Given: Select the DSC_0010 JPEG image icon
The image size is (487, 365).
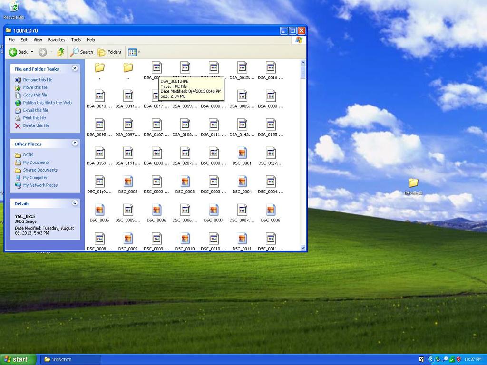Looking at the screenshot, I should tap(185, 239).
